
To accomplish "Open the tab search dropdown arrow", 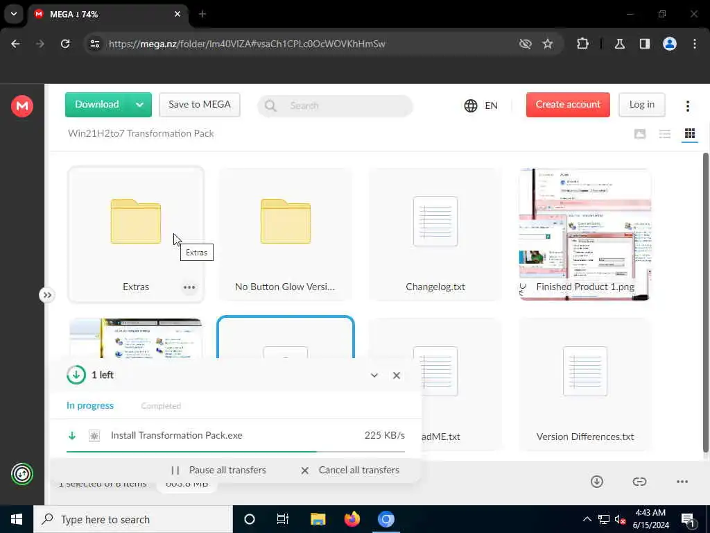I will tap(14, 14).
